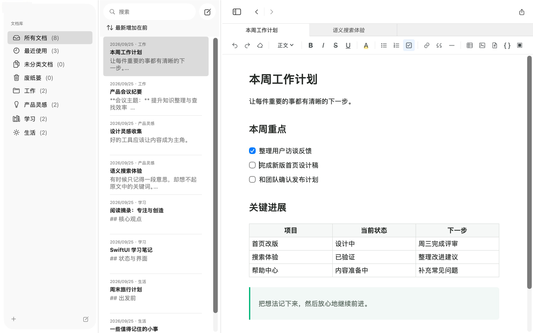Uncheck 整理用户访谈反馈 task
Viewport: 533px width, 333px height.
click(x=252, y=151)
